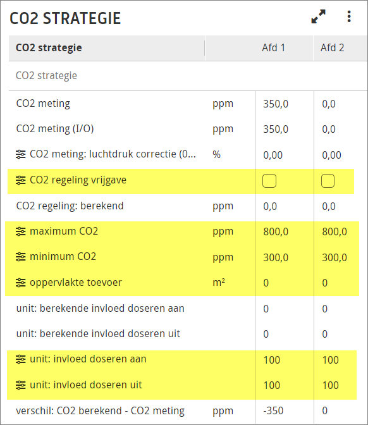Open the three-dot options menu
The width and height of the screenshot is (368, 425).
point(349,16)
